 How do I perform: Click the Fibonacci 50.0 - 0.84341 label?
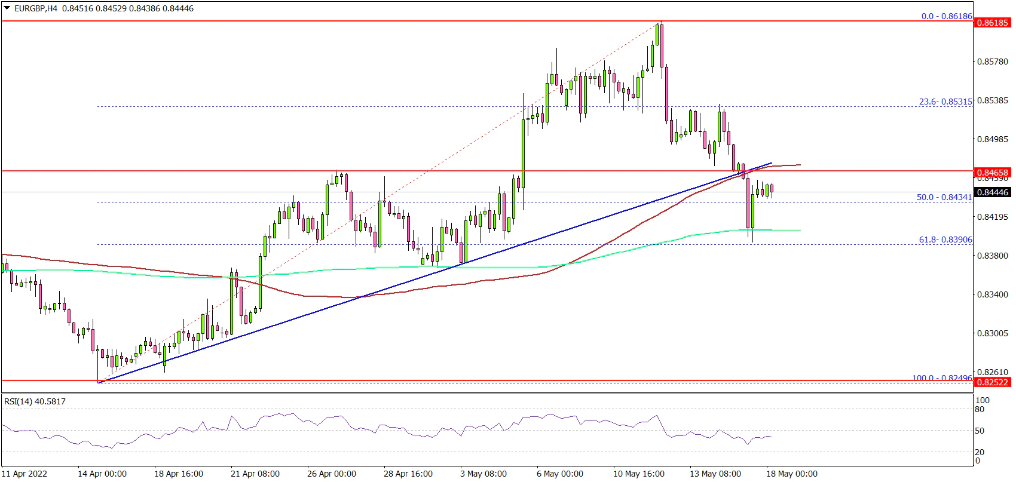point(944,197)
